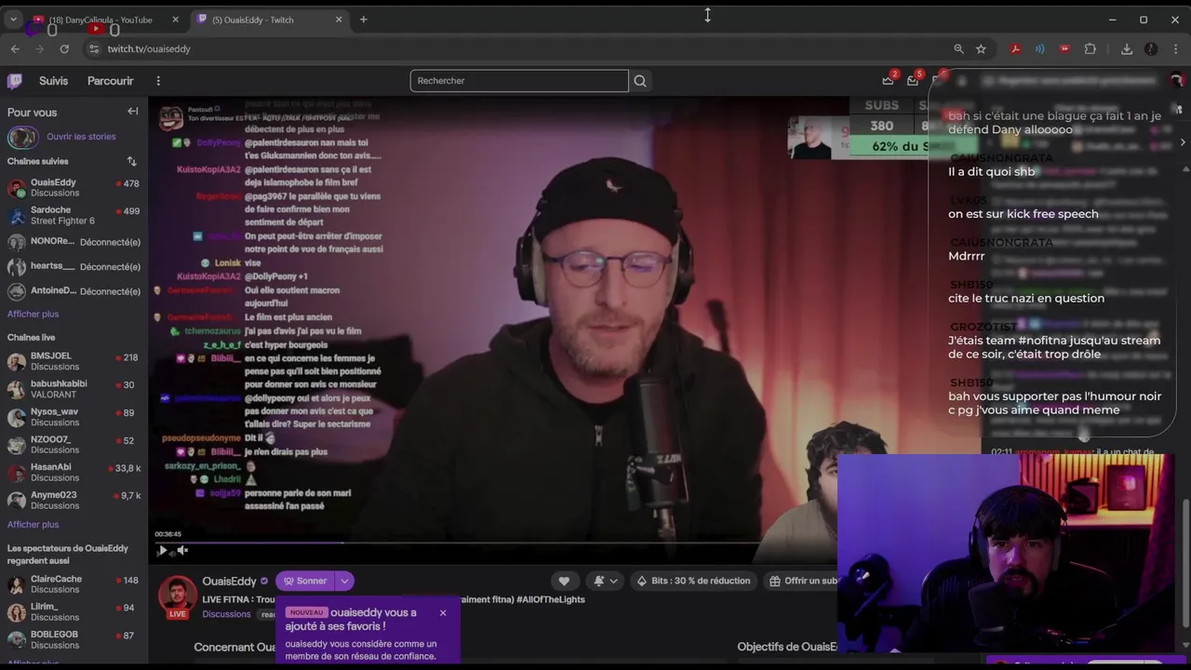Open the heartss__ offline channel
Viewport: 1191px width, 670px height.
(x=74, y=266)
